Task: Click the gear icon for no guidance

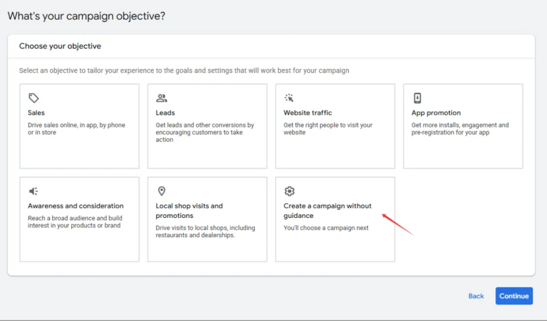Action: (x=289, y=191)
